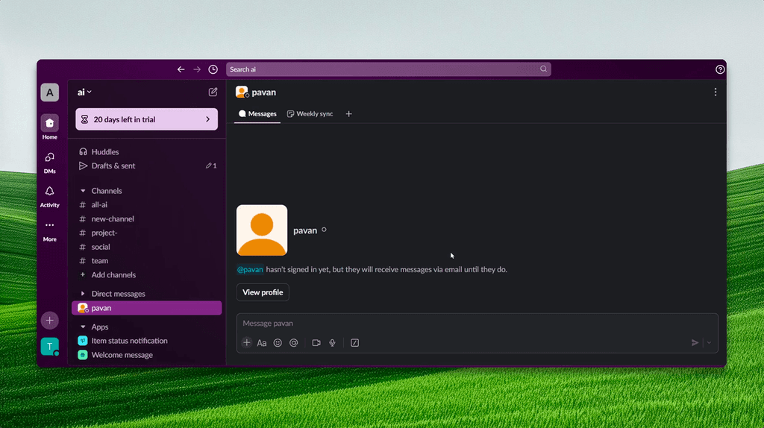Click the plus create button in sidebar rail
The width and height of the screenshot is (764, 428).
50,321
